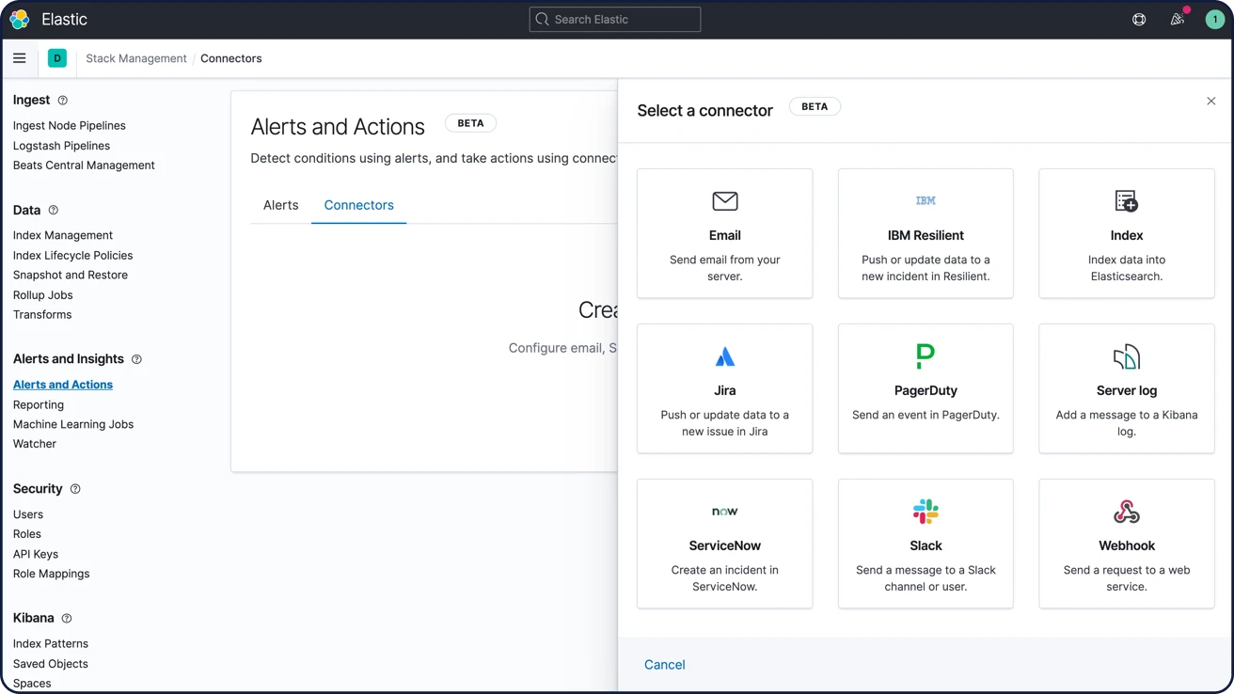Select the Server log connector icon

point(1126,356)
